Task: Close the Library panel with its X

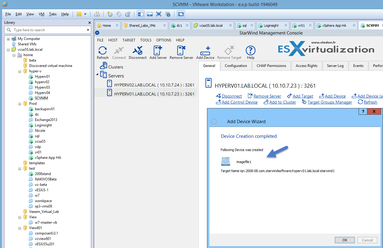Action: pyautogui.click(x=89, y=23)
